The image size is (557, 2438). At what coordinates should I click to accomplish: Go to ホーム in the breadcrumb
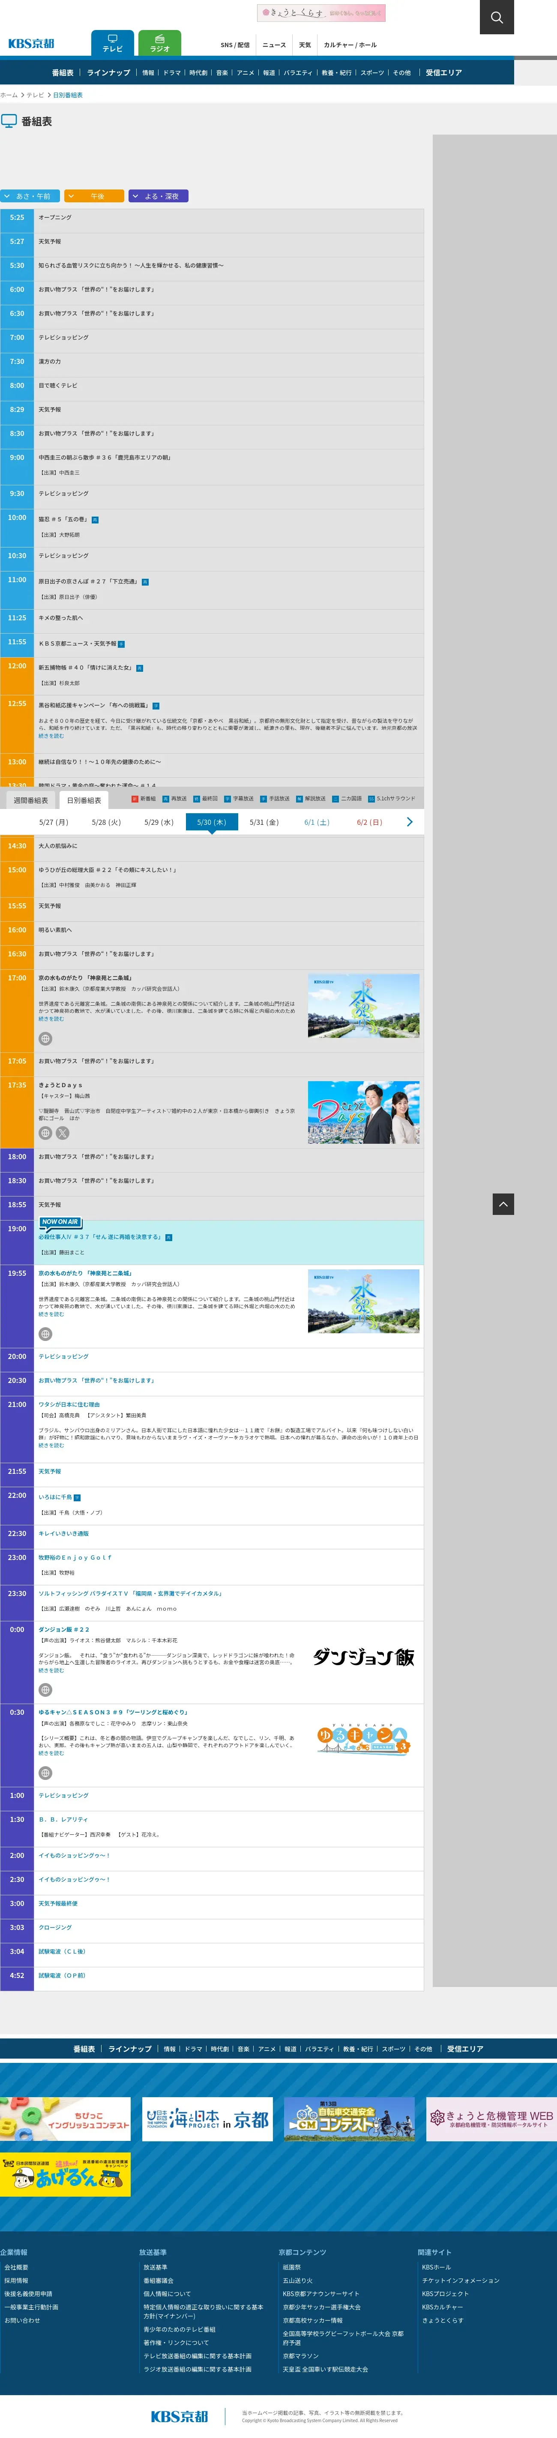(x=9, y=95)
